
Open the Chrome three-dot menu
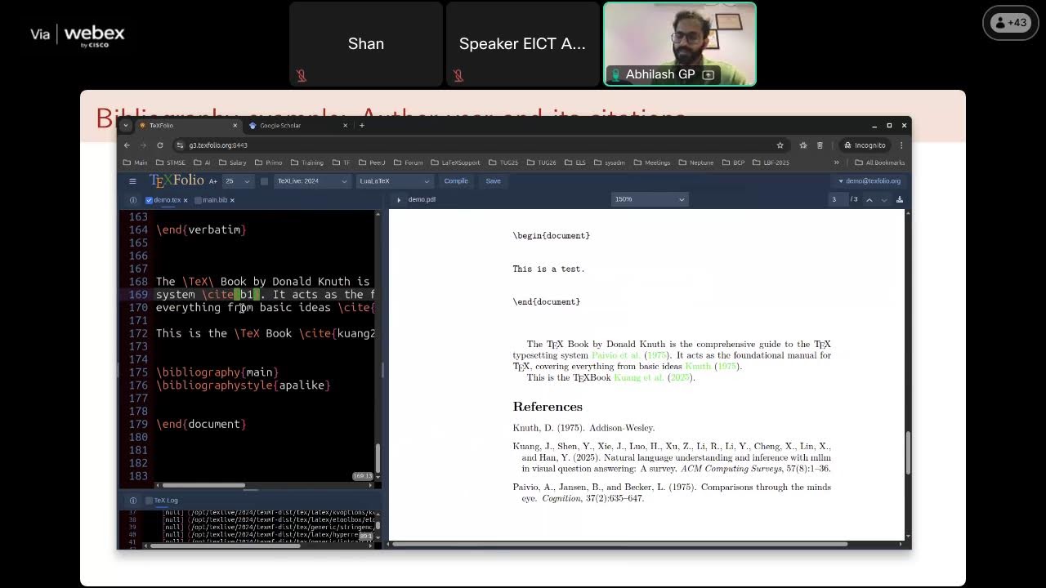tap(901, 145)
